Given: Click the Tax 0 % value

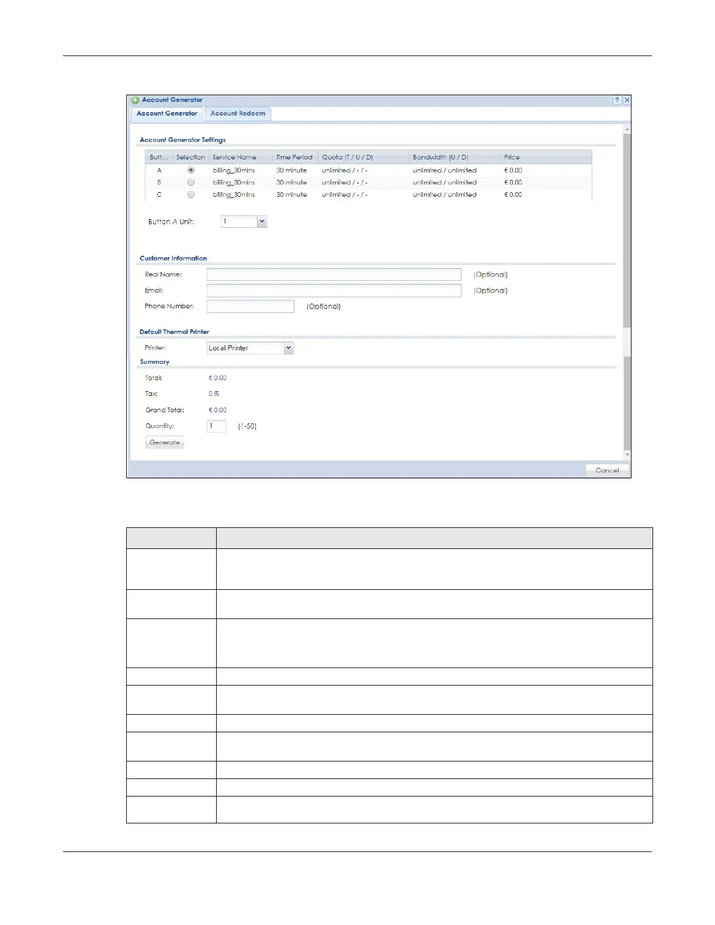Looking at the screenshot, I should 214,394.
